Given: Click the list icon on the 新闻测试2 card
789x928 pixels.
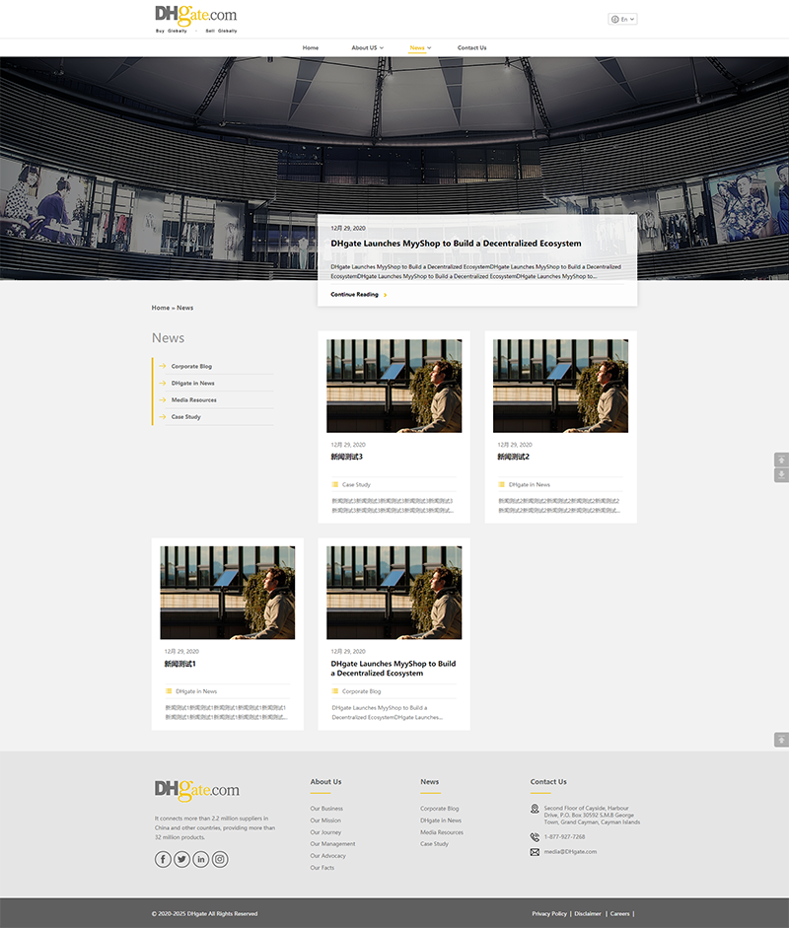Looking at the screenshot, I should click(502, 485).
